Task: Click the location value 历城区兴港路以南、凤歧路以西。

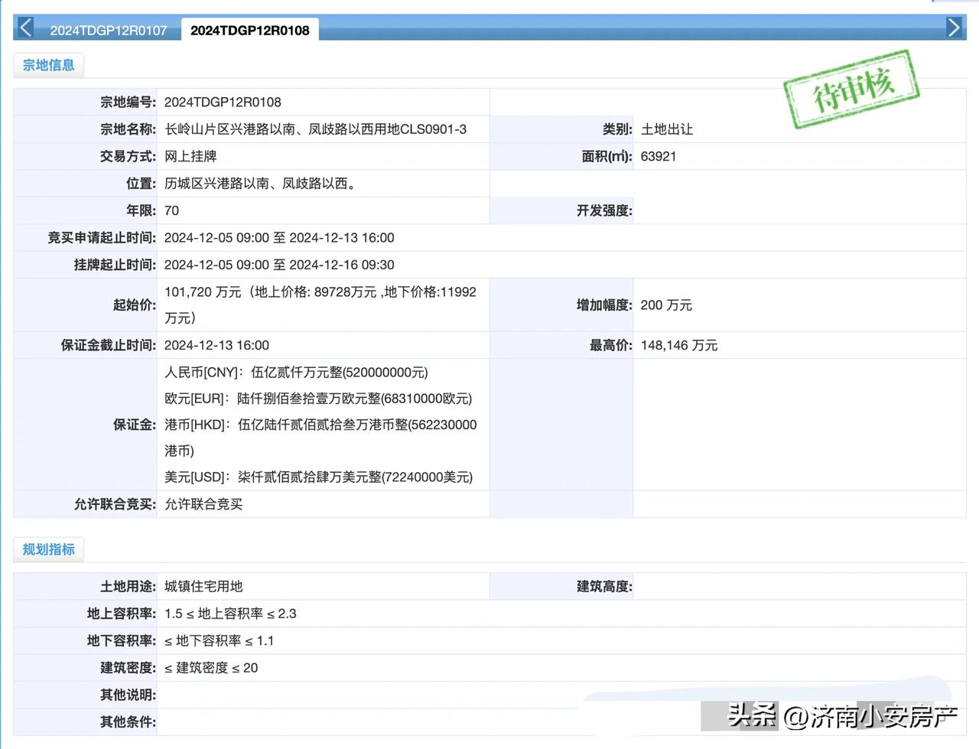Action: click(262, 184)
